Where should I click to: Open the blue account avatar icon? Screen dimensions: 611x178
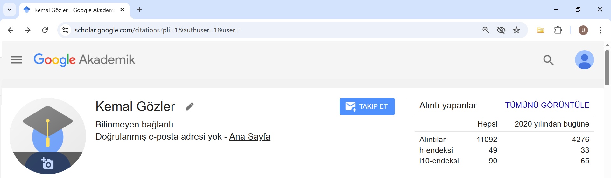(x=584, y=60)
